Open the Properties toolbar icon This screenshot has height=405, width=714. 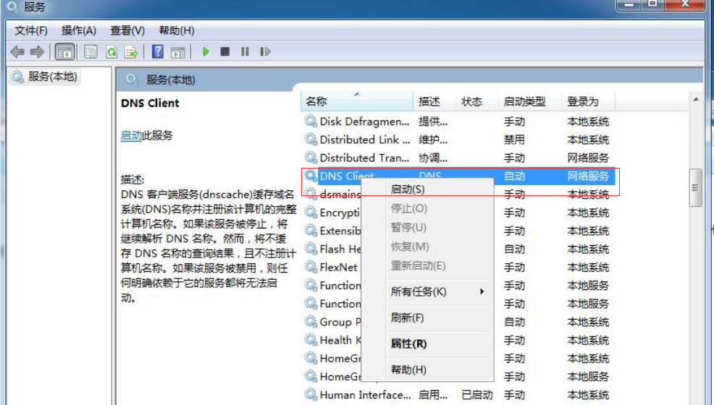[x=91, y=52]
